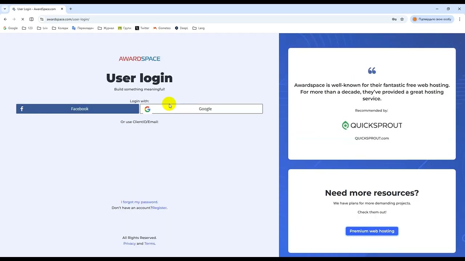
Task: Click the All Rights Reserved. text
Action: [139, 238]
